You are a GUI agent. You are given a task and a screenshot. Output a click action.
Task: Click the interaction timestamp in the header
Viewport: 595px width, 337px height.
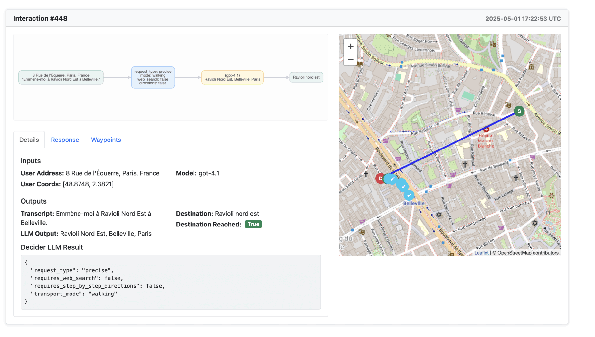(x=523, y=18)
